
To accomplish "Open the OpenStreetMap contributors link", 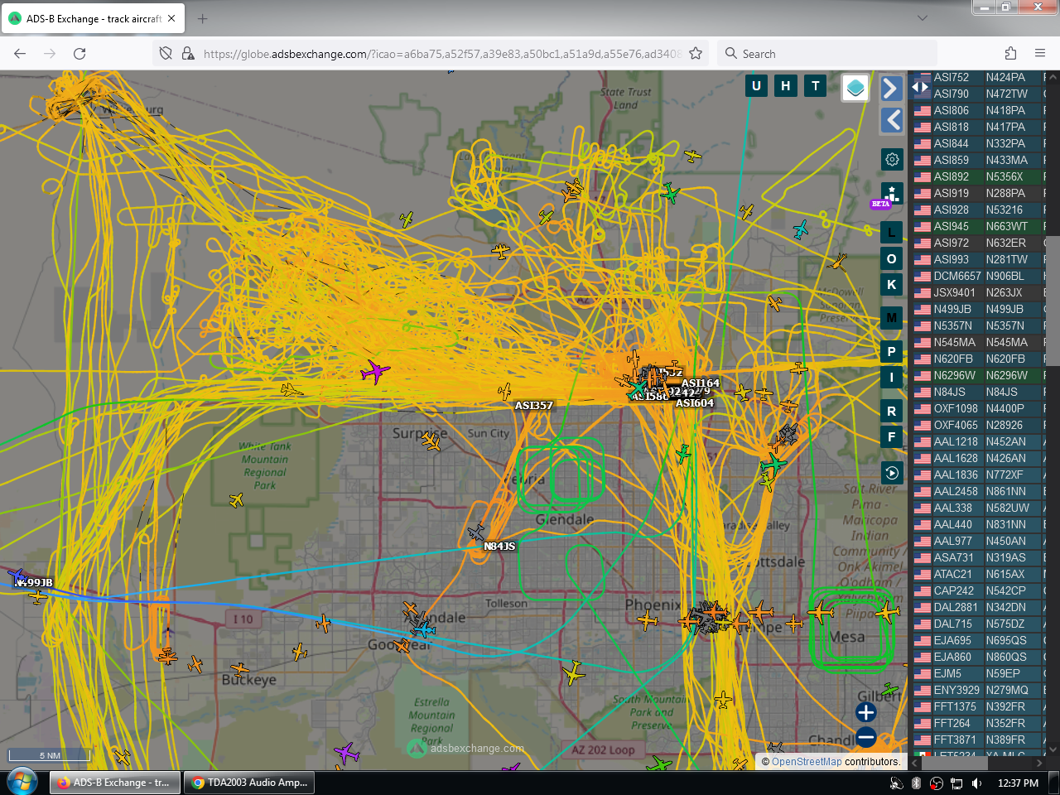I will coord(807,762).
